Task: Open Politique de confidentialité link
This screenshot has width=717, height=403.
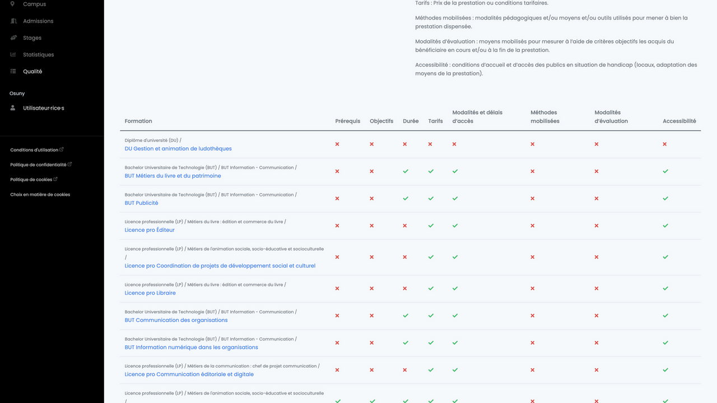Action: point(38,165)
